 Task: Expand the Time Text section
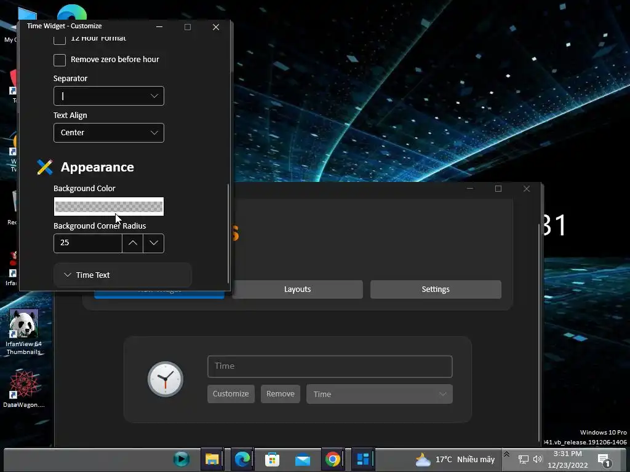point(122,275)
